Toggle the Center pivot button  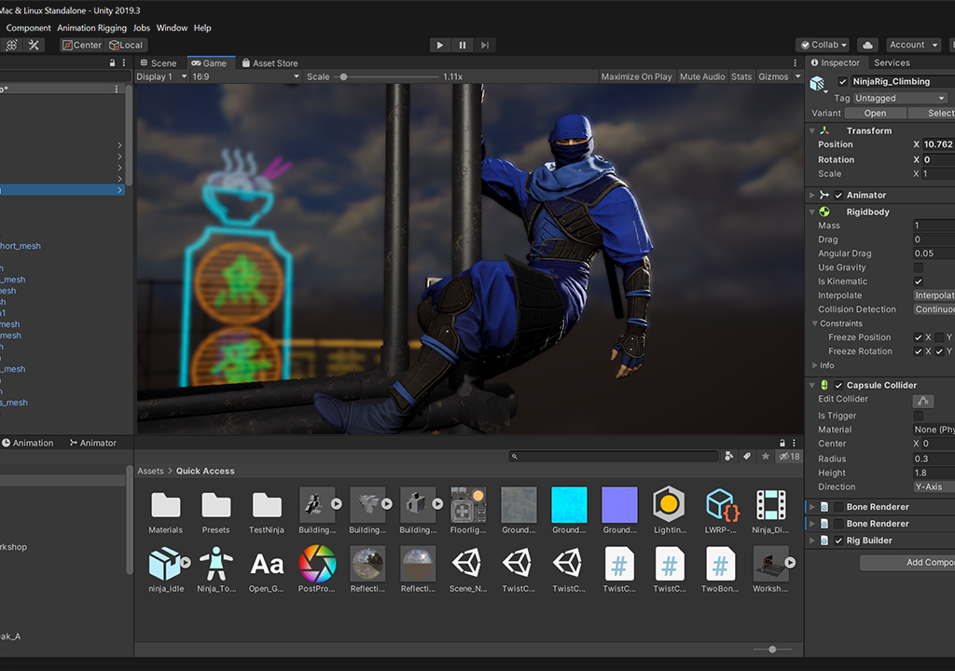pyautogui.click(x=82, y=45)
